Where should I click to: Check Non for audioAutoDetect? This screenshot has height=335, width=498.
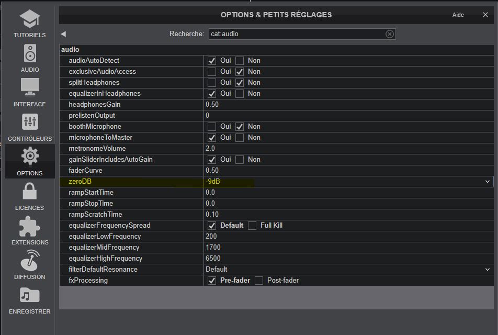(x=240, y=60)
